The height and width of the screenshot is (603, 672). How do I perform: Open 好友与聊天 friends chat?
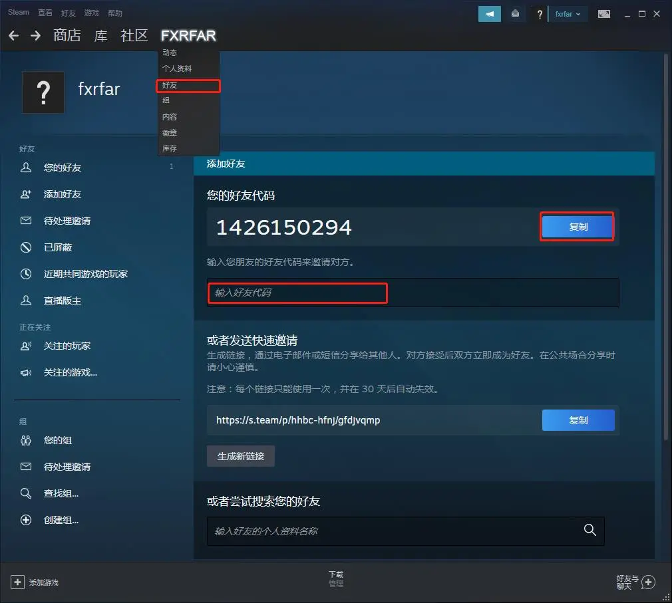636,582
